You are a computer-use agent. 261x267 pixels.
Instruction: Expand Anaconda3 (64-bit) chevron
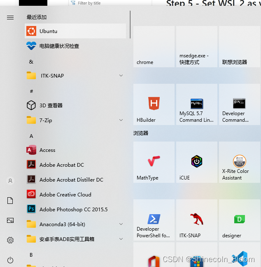(121, 224)
